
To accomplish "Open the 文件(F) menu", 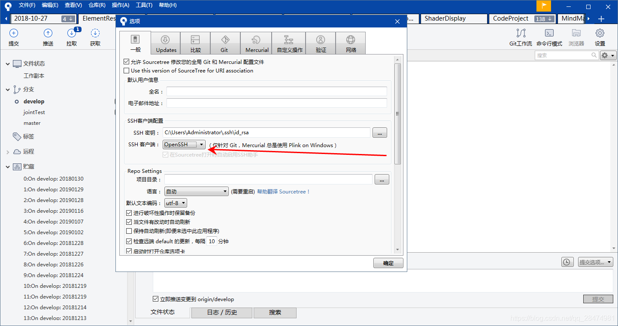I will [27, 5].
